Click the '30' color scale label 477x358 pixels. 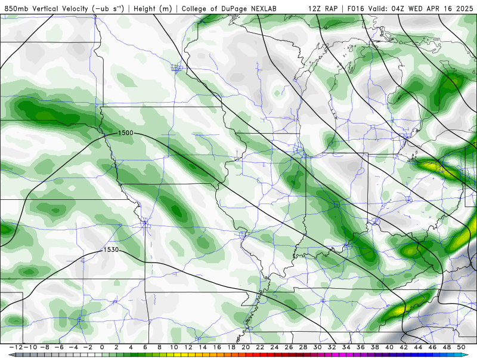click(317, 347)
